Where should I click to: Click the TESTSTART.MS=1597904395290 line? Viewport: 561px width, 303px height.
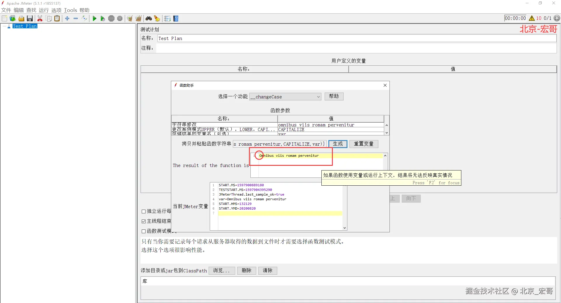pos(245,190)
